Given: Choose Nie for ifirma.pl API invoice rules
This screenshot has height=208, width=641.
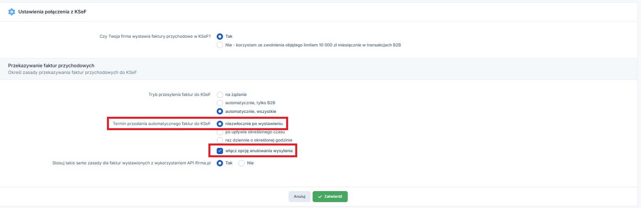Looking at the screenshot, I should 242,163.
